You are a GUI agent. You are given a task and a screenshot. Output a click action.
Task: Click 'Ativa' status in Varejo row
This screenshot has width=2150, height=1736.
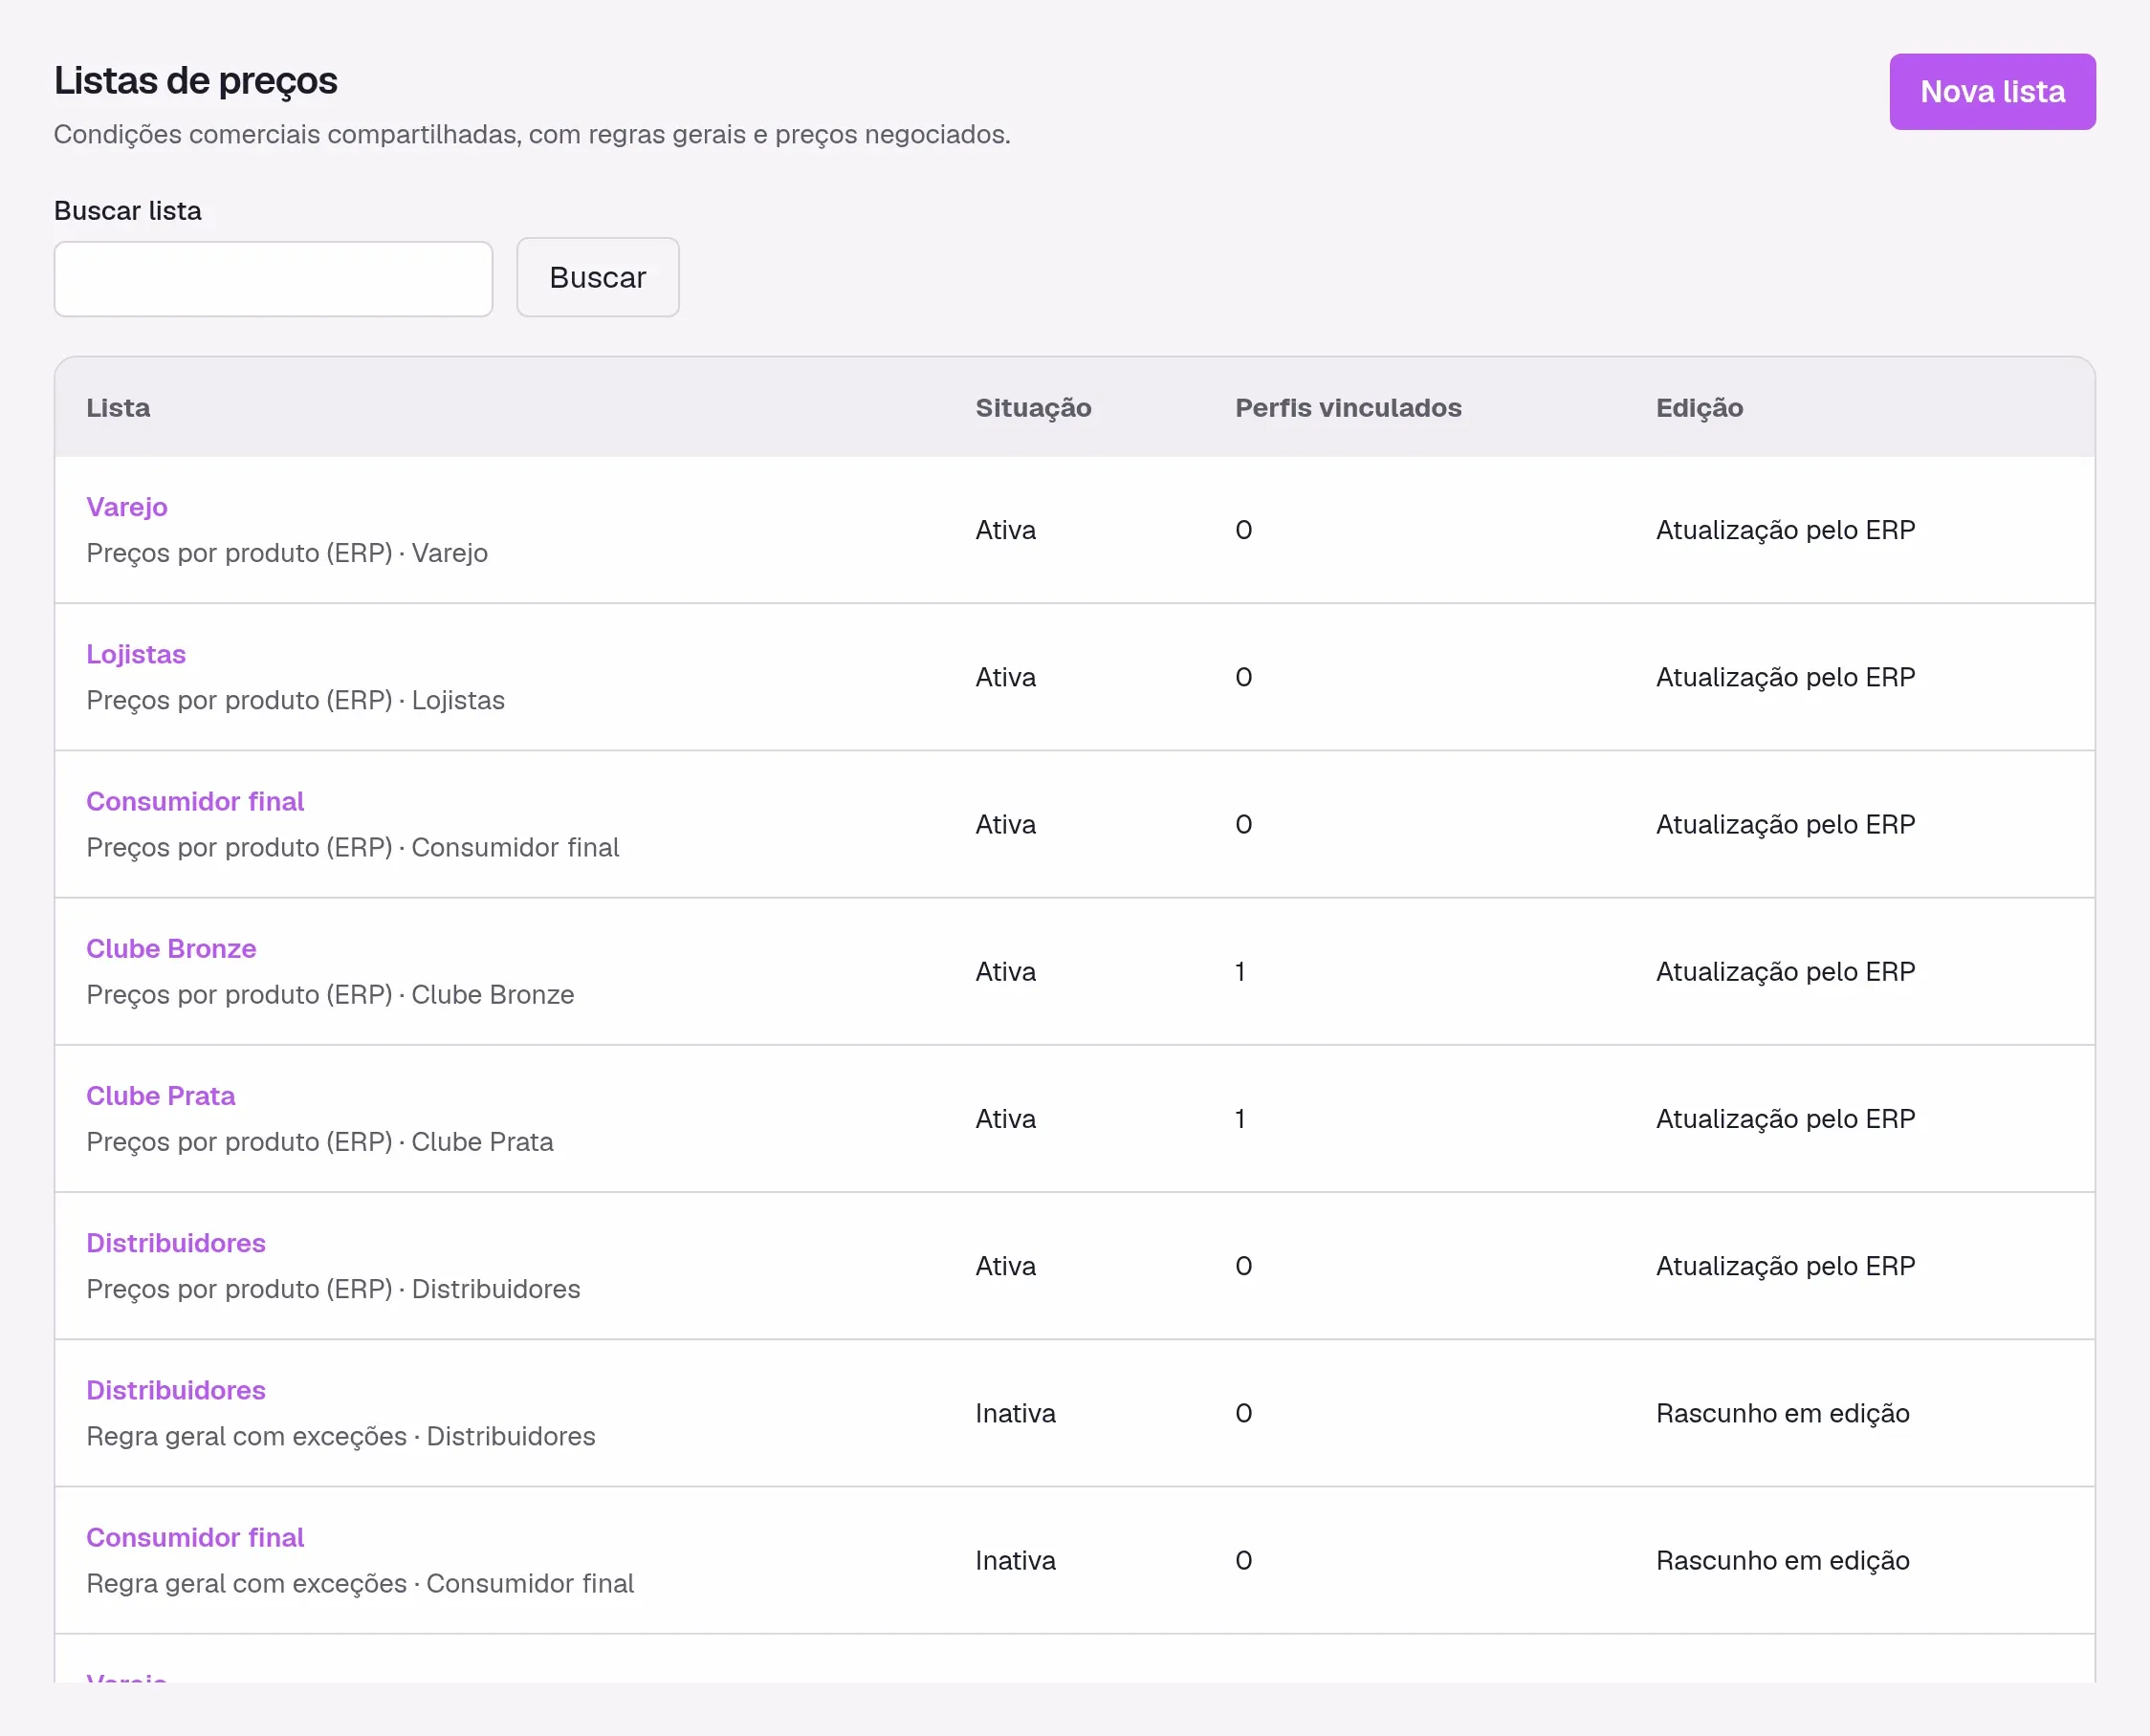pos(1005,530)
